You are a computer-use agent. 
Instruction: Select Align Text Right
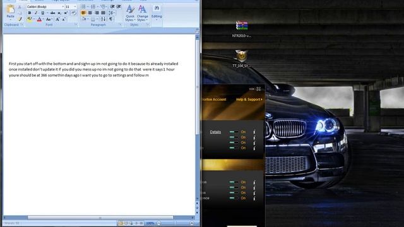pyautogui.click(x=97, y=13)
